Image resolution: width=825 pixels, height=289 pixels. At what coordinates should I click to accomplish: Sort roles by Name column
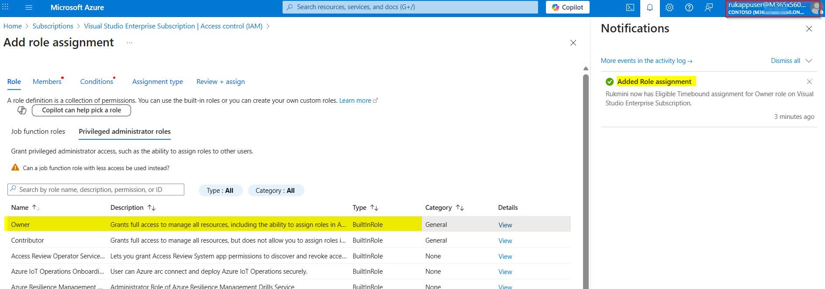coord(36,208)
